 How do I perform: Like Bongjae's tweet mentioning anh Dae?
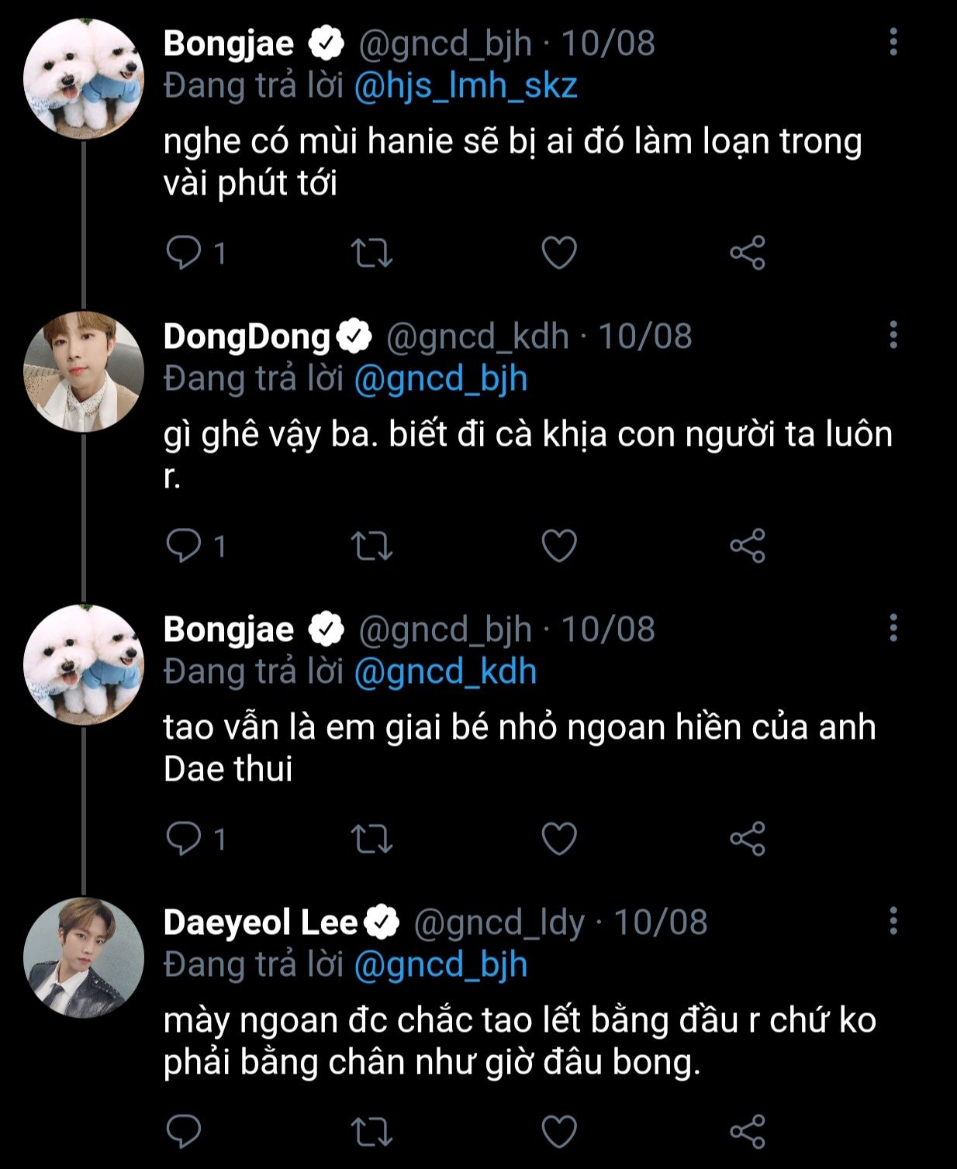click(x=559, y=839)
